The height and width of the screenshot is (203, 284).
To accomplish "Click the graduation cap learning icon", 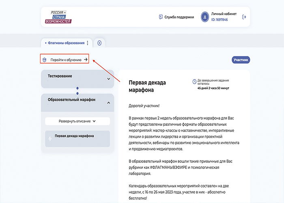I will click(x=44, y=60).
